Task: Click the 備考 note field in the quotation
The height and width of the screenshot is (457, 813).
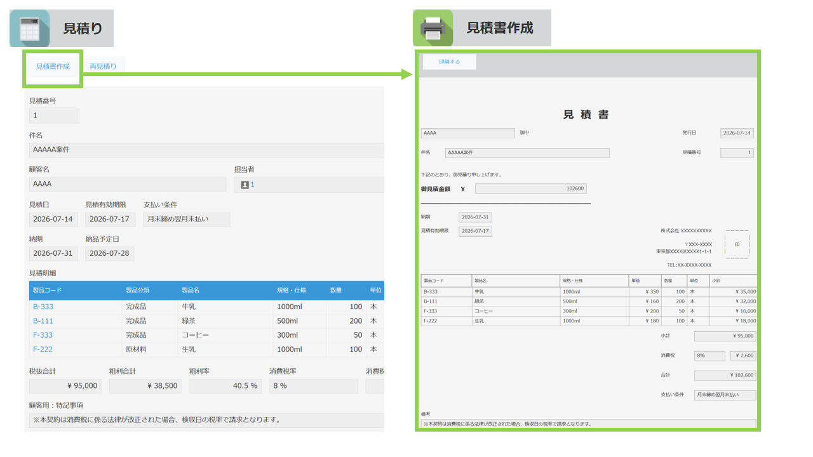Action: (589, 423)
